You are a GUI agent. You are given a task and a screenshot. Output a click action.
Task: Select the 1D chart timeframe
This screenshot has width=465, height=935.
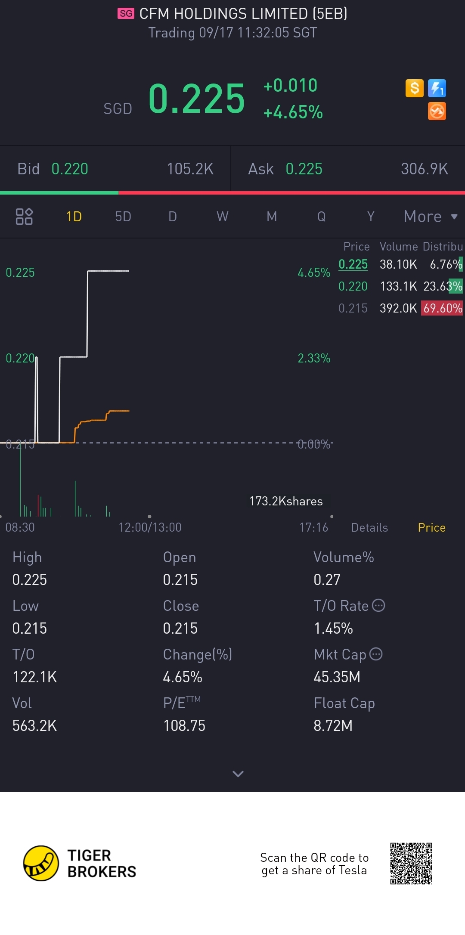coord(74,217)
